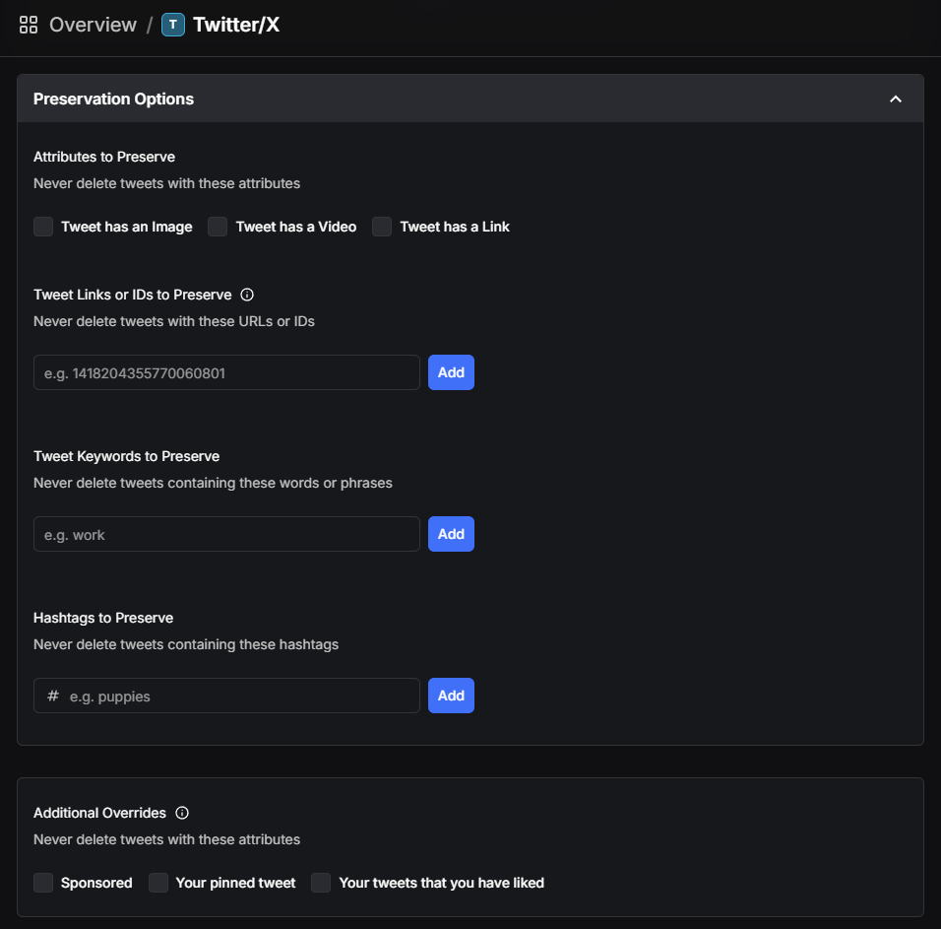Click 'Never delete tweets containing these words or phrases'
Image resolution: width=941 pixels, height=929 pixels.
click(213, 484)
